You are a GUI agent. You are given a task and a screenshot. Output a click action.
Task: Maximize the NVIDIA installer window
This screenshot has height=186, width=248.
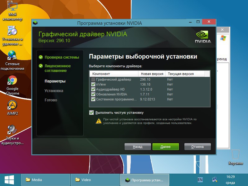[x=198, y=22]
